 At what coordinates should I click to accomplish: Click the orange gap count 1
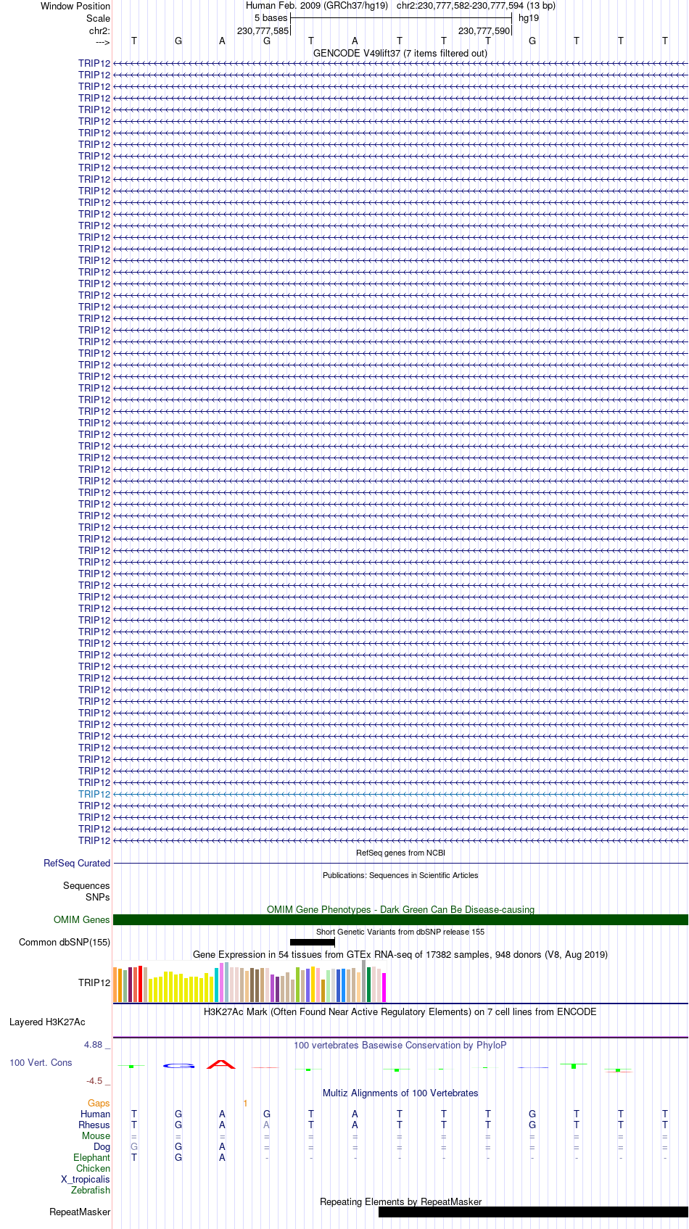(x=245, y=1103)
